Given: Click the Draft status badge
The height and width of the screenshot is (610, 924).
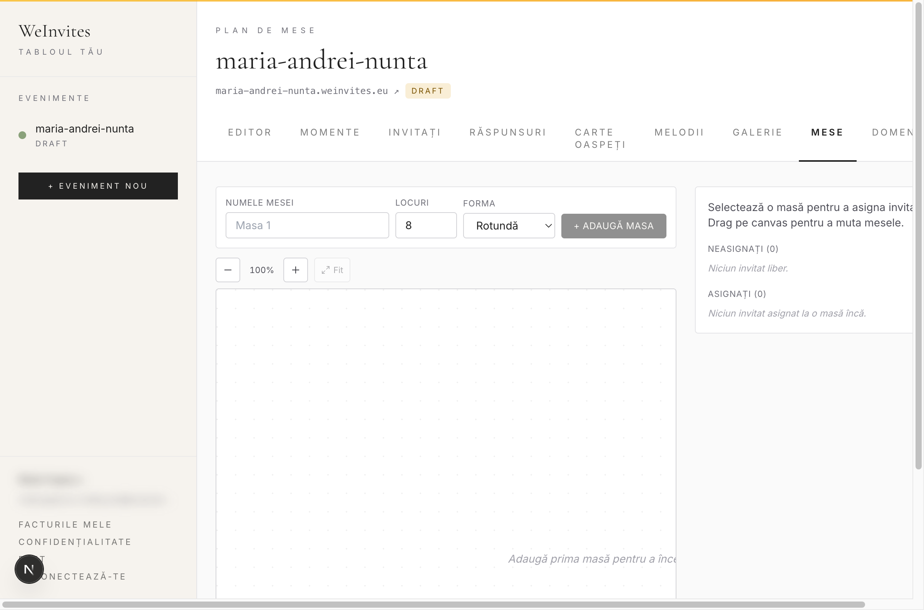Looking at the screenshot, I should (x=428, y=91).
